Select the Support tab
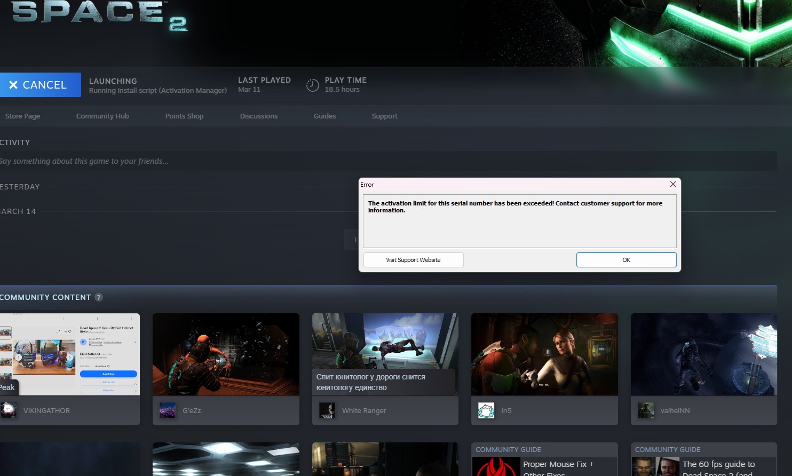This screenshot has width=792, height=476. [384, 116]
